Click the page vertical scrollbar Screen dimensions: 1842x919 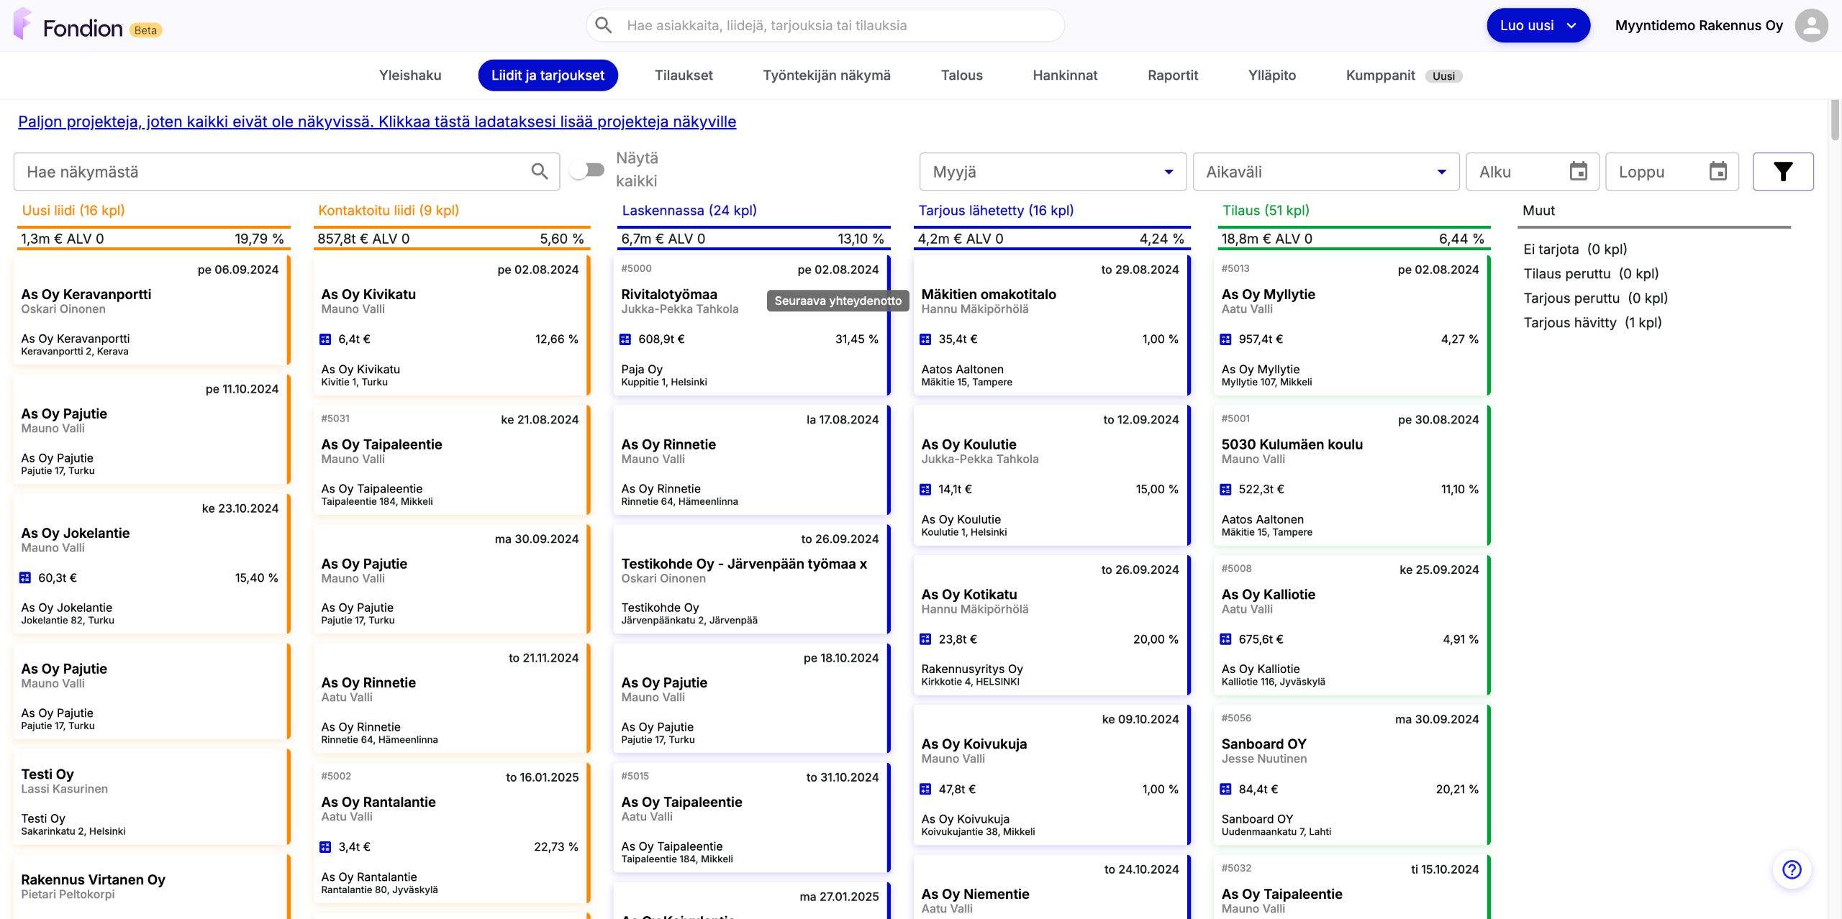click(x=1835, y=121)
